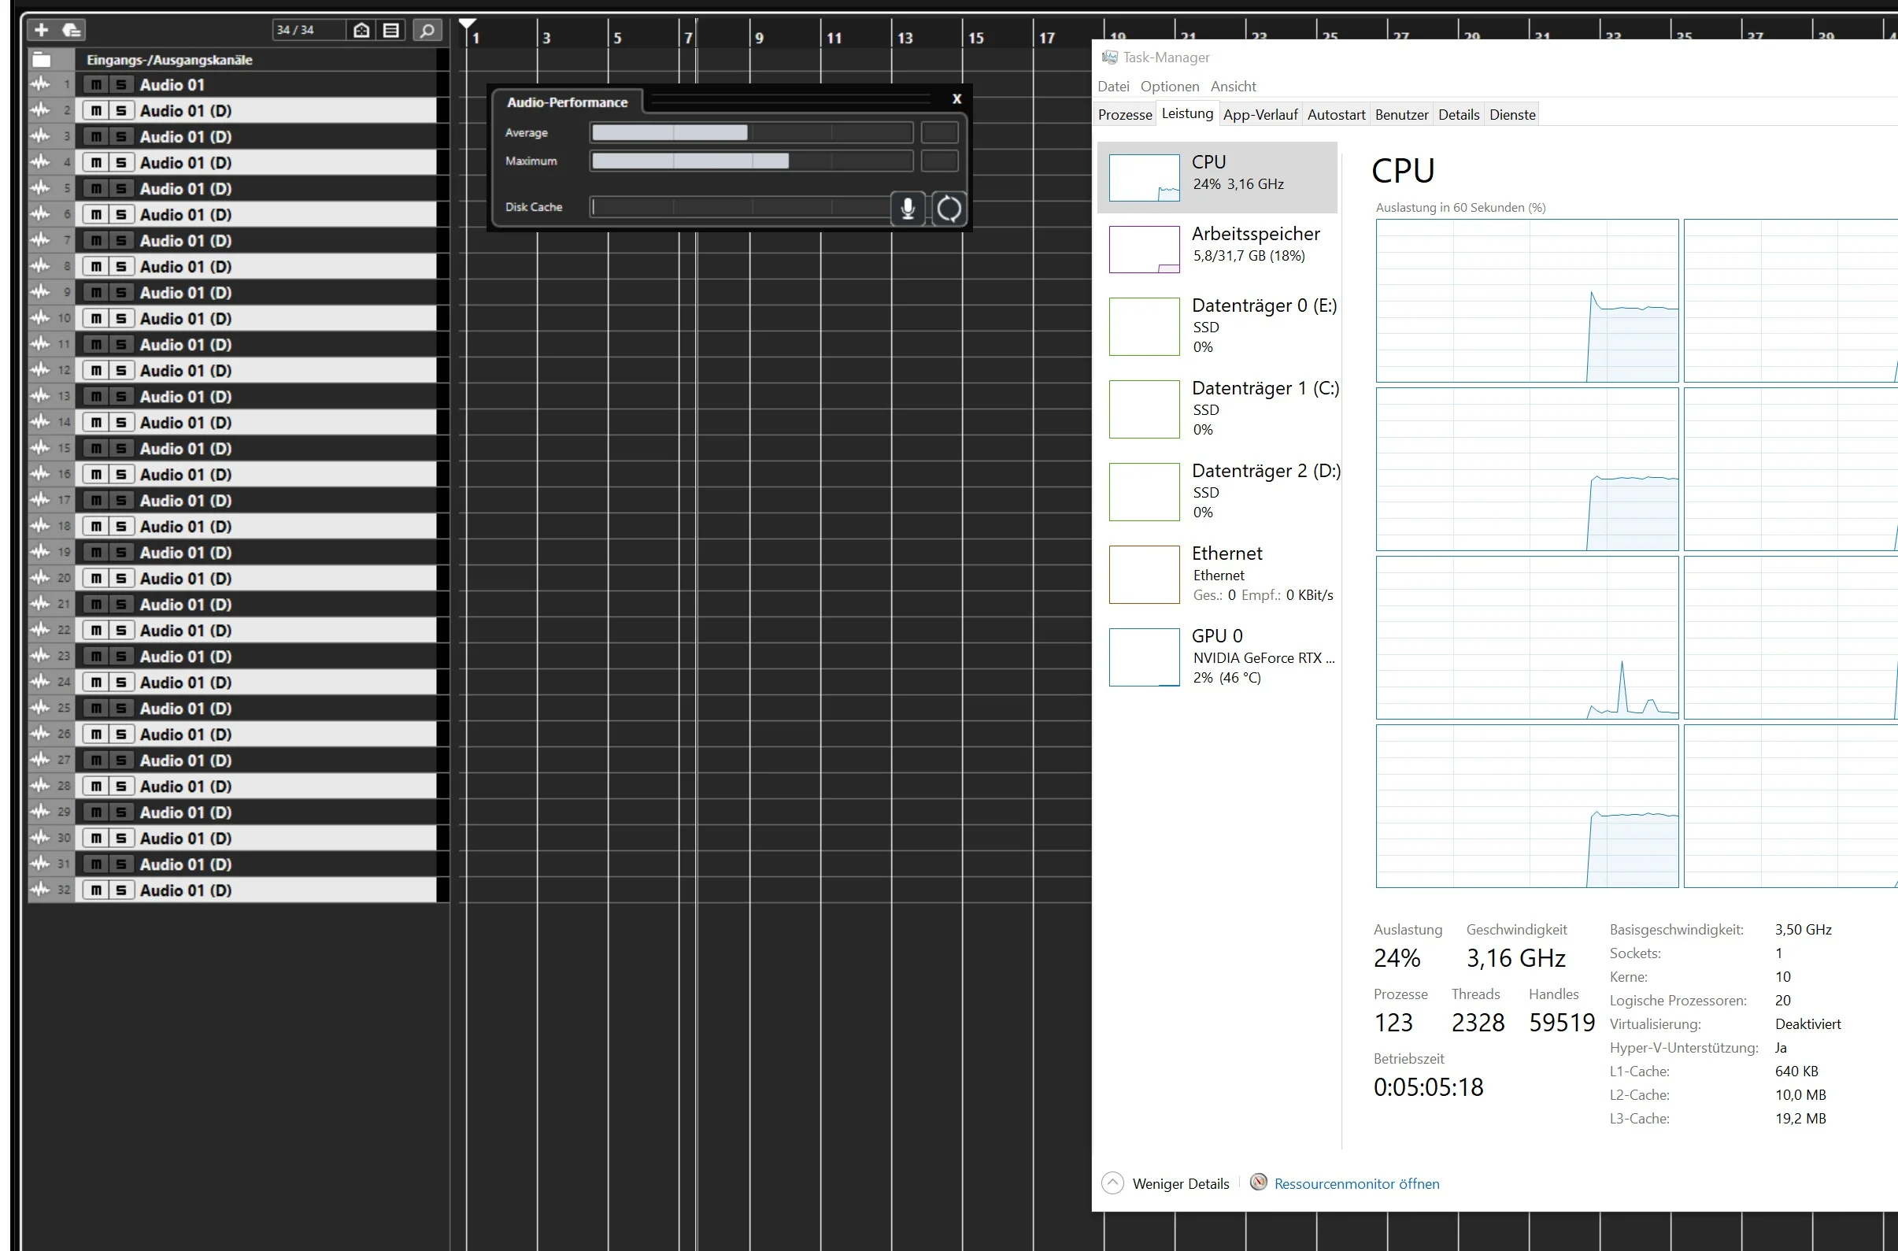Switch to the Dienste tab
1898x1251 pixels.
[1511, 115]
